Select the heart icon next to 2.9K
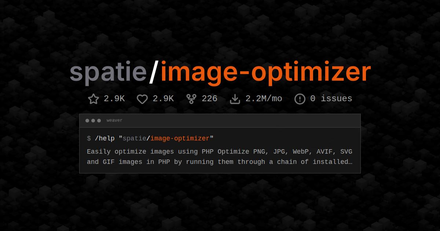The image size is (440, 231). (x=142, y=98)
